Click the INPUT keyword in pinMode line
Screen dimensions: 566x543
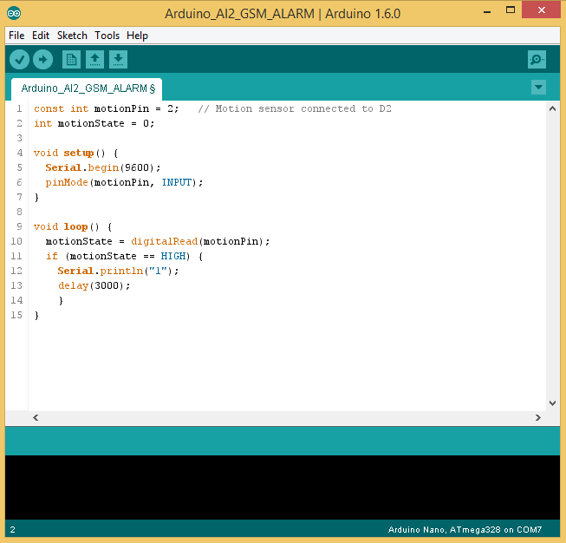click(177, 182)
